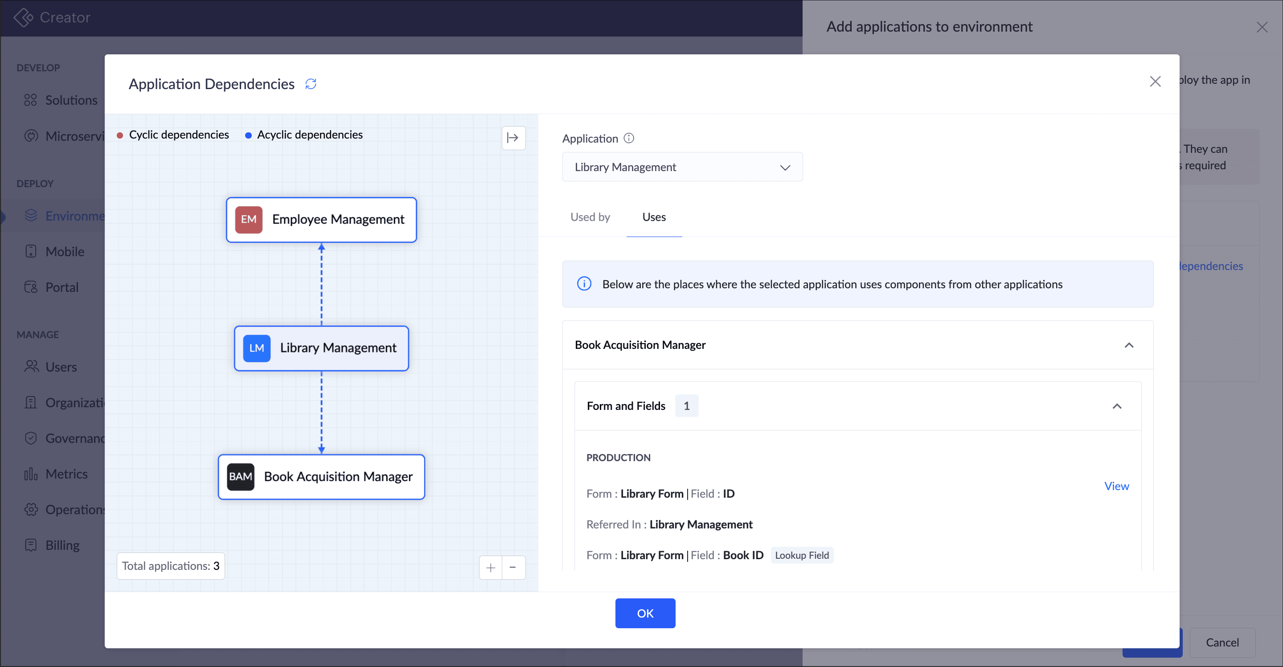Image resolution: width=1283 pixels, height=667 pixels.
Task: Zoom in the dependency graph with plus
Action: (491, 567)
